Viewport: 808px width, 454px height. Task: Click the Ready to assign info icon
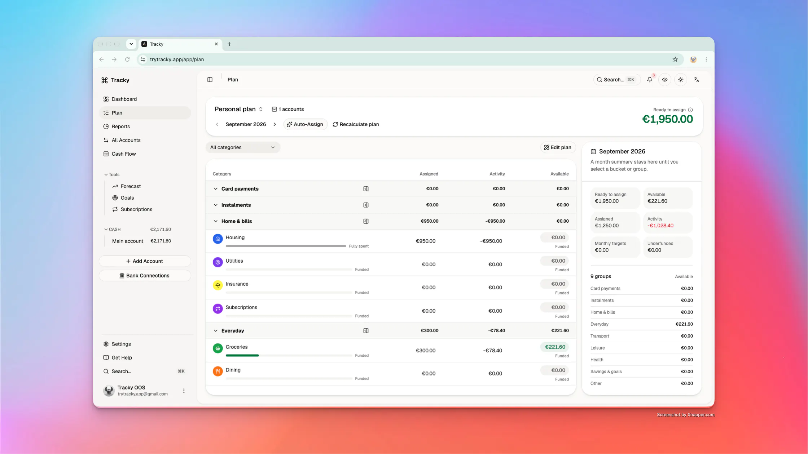690,110
